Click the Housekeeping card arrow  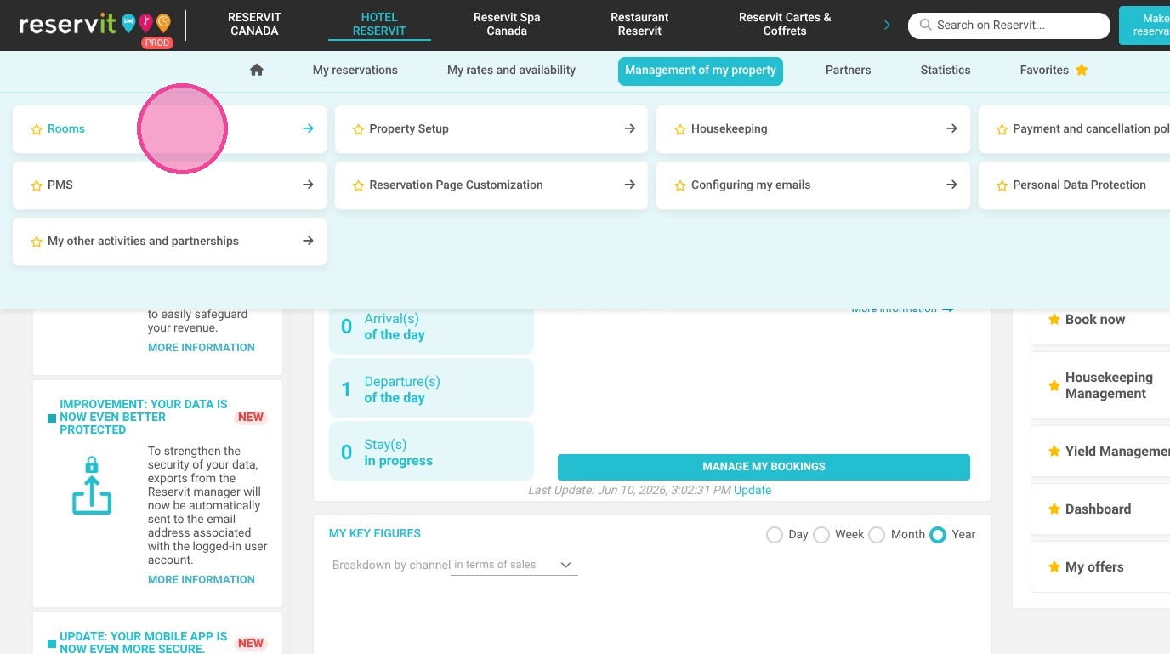tap(951, 128)
